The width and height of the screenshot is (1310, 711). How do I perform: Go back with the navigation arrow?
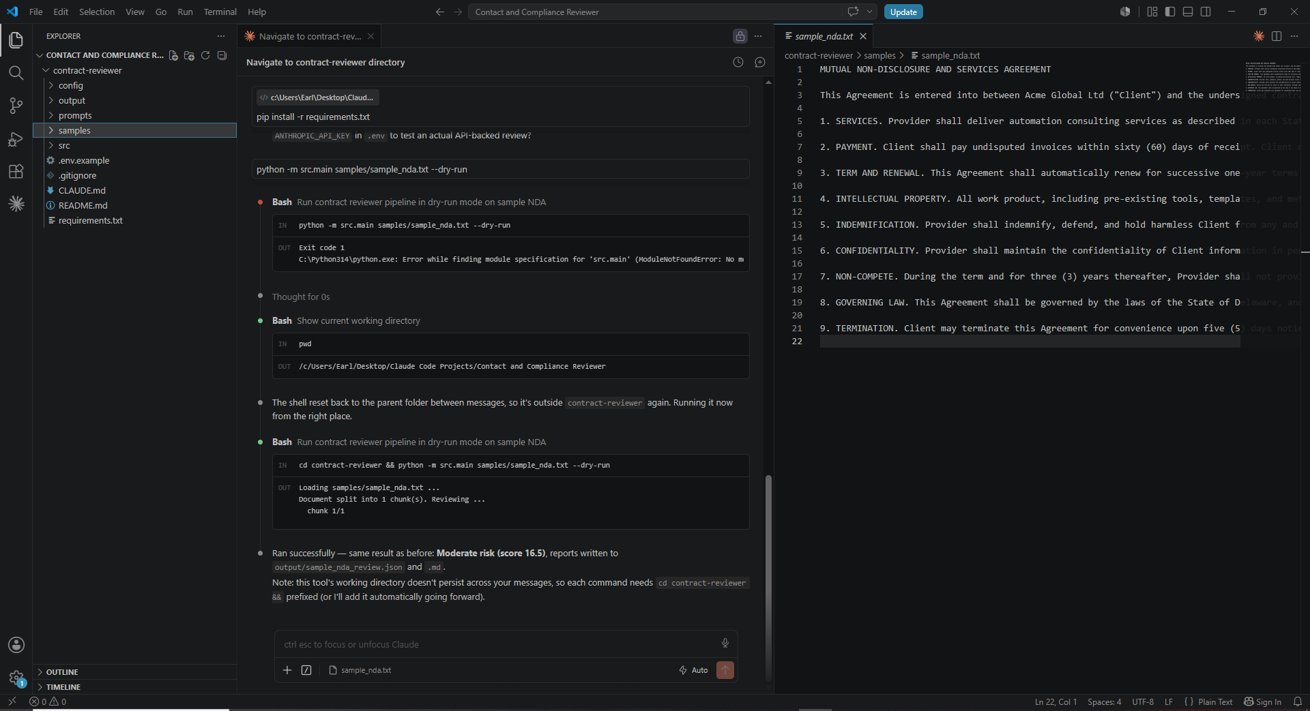pyautogui.click(x=439, y=12)
